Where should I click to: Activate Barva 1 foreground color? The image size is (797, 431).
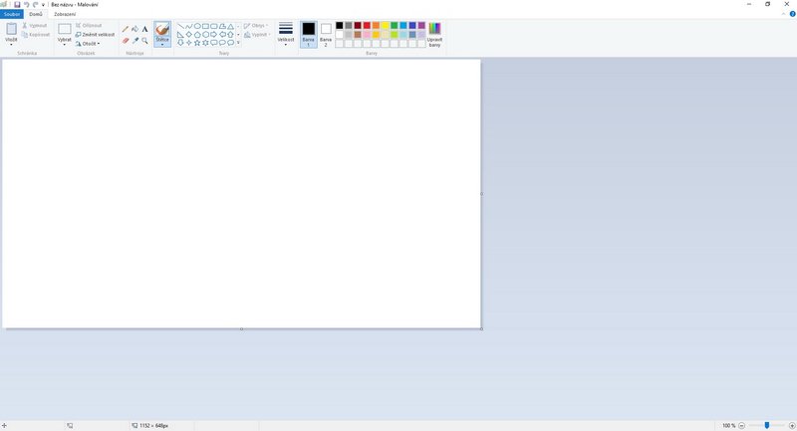pyautogui.click(x=308, y=34)
